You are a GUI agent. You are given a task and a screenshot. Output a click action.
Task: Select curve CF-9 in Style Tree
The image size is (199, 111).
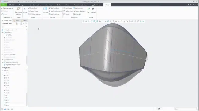click(6, 85)
